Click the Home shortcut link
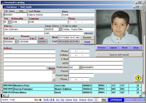The image size is (146, 103). pos(69,100)
